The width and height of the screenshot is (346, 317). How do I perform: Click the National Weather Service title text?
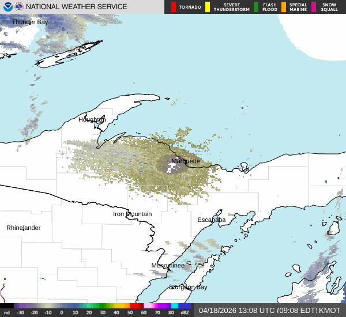coord(77,7)
